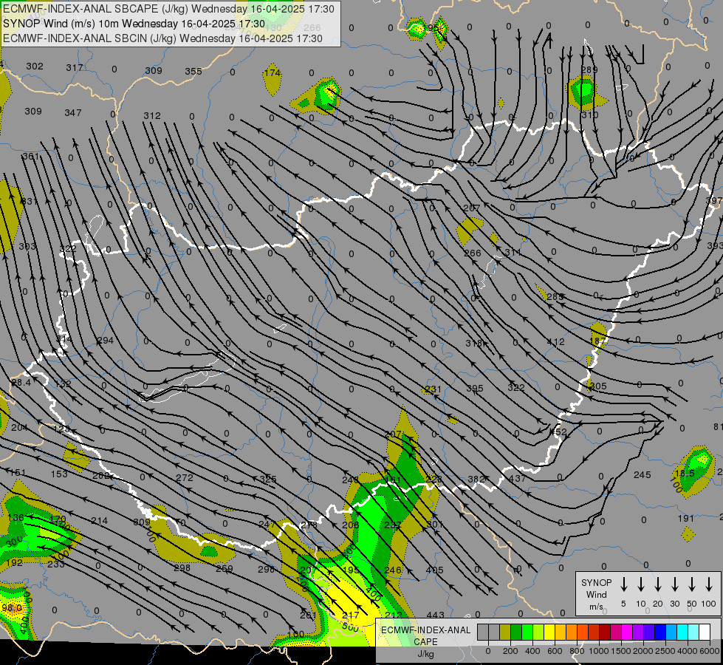Click the 6000 tick label on CAPE scale
Viewport: 723px width, 665px height.
coord(709,651)
